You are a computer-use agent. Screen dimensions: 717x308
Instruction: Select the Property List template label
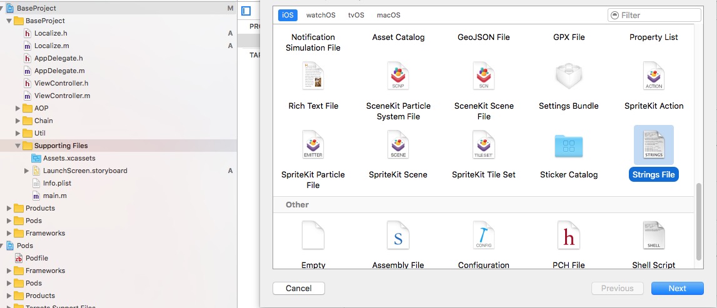pos(653,37)
